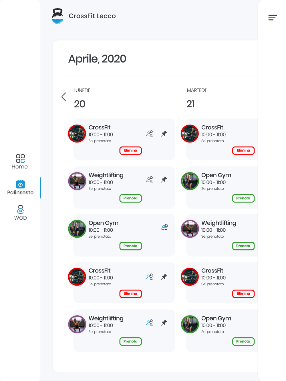The width and height of the screenshot is (286, 381).
Task: Click Elimina on first Monday CrossFit class
Action: click(x=130, y=151)
